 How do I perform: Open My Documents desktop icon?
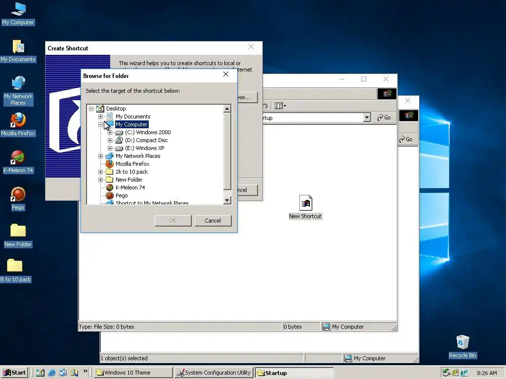pos(18,51)
